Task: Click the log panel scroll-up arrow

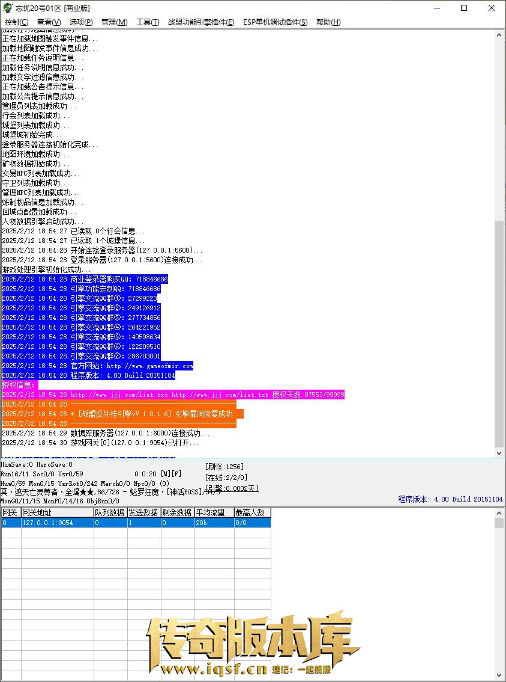Action: [x=499, y=35]
